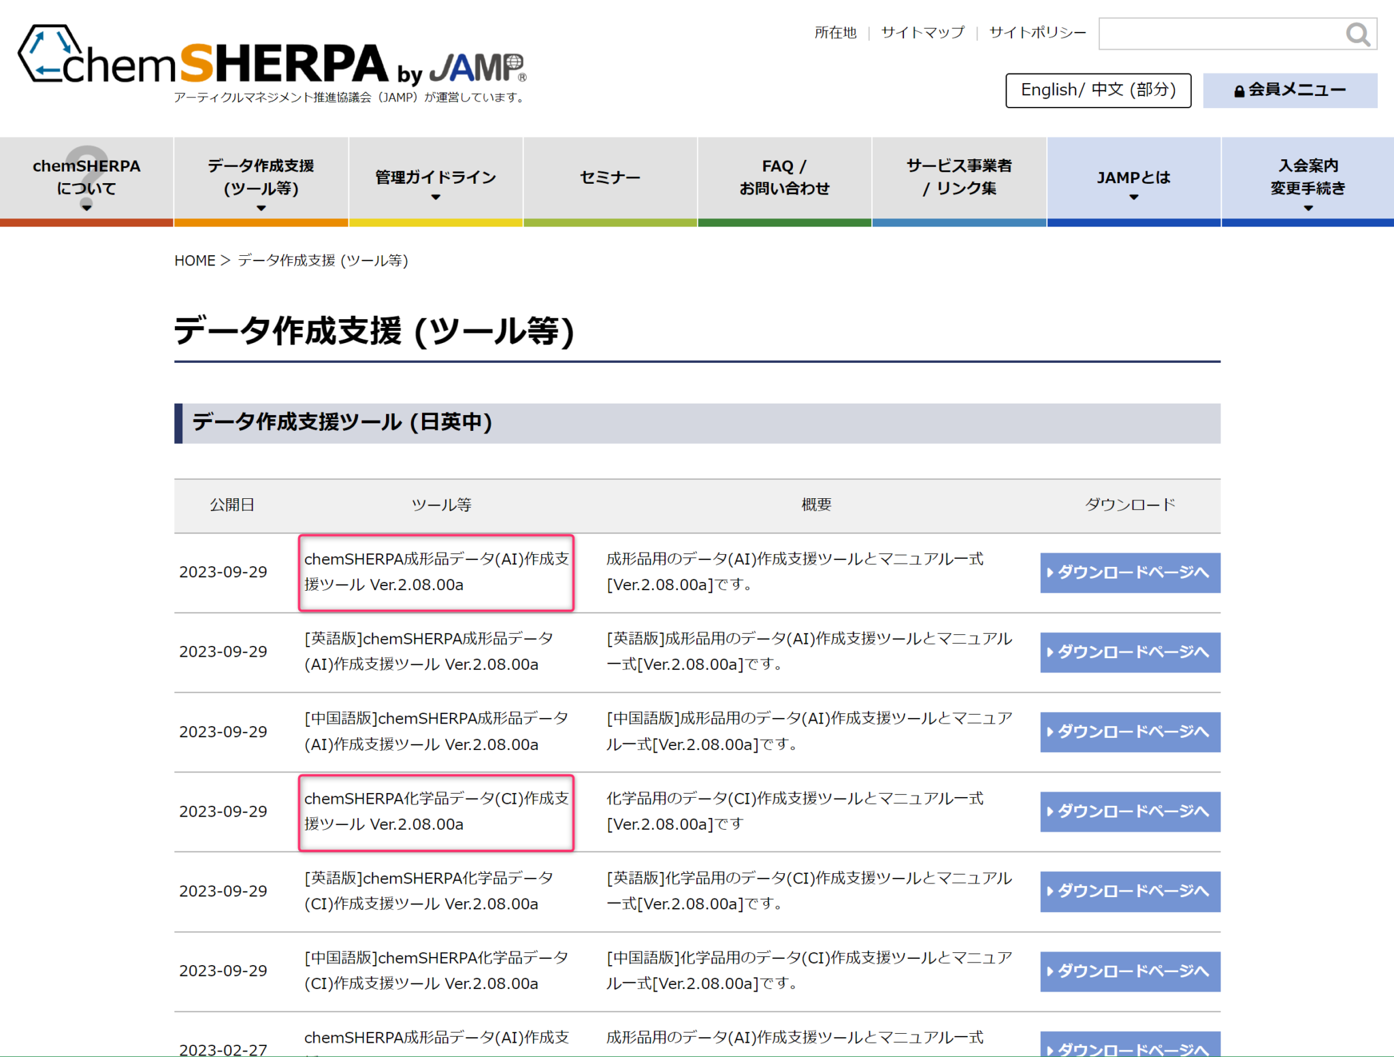Select サービス事業者 / リンク集 in navigation
Viewport: 1394px width, 1057px height.
click(958, 177)
